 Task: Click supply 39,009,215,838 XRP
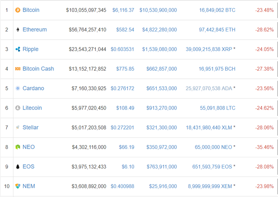(209, 49)
